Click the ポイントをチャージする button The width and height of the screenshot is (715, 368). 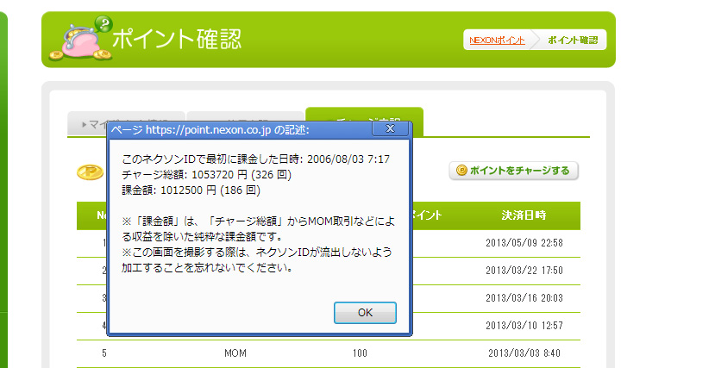(513, 171)
